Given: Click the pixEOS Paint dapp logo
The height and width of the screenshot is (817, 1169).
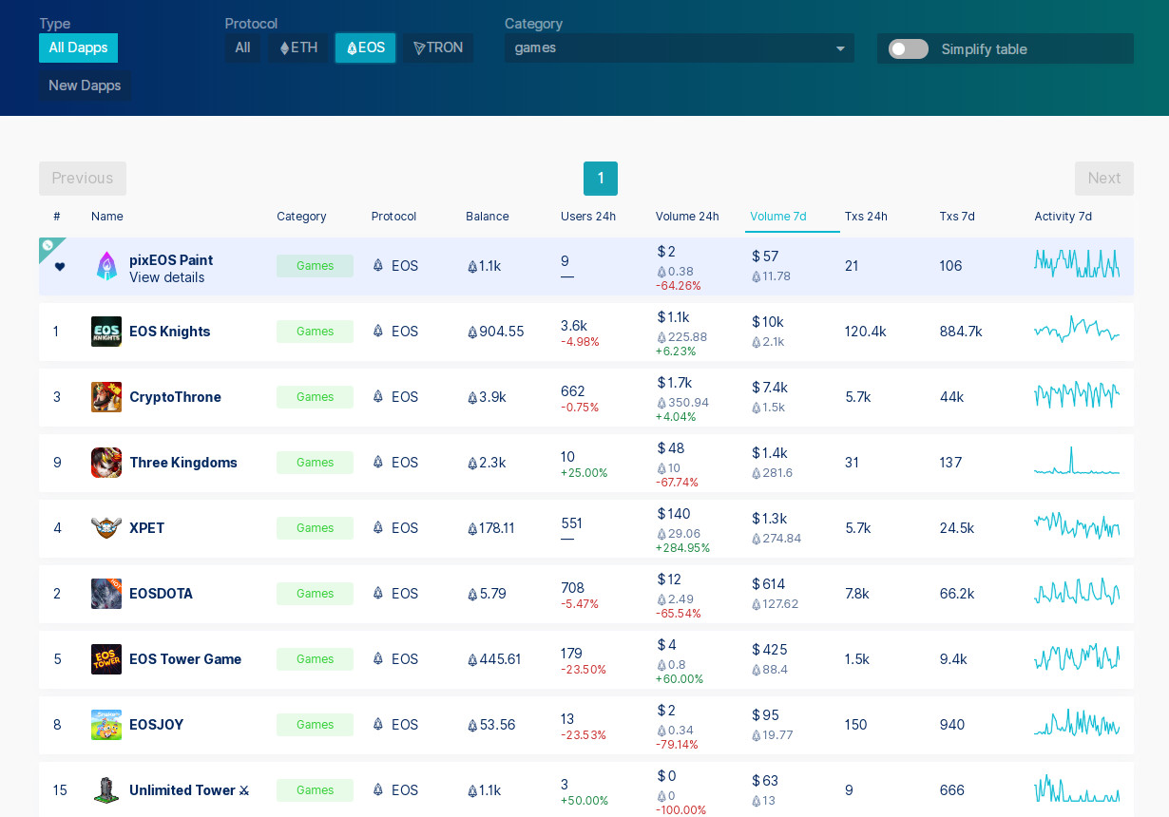Looking at the screenshot, I should pyautogui.click(x=106, y=266).
